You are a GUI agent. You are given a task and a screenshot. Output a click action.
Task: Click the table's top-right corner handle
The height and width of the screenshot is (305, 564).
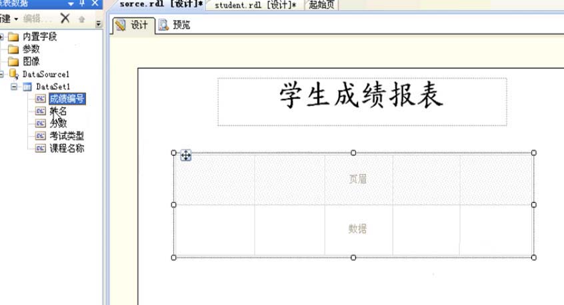pyautogui.click(x=534, y=153)
